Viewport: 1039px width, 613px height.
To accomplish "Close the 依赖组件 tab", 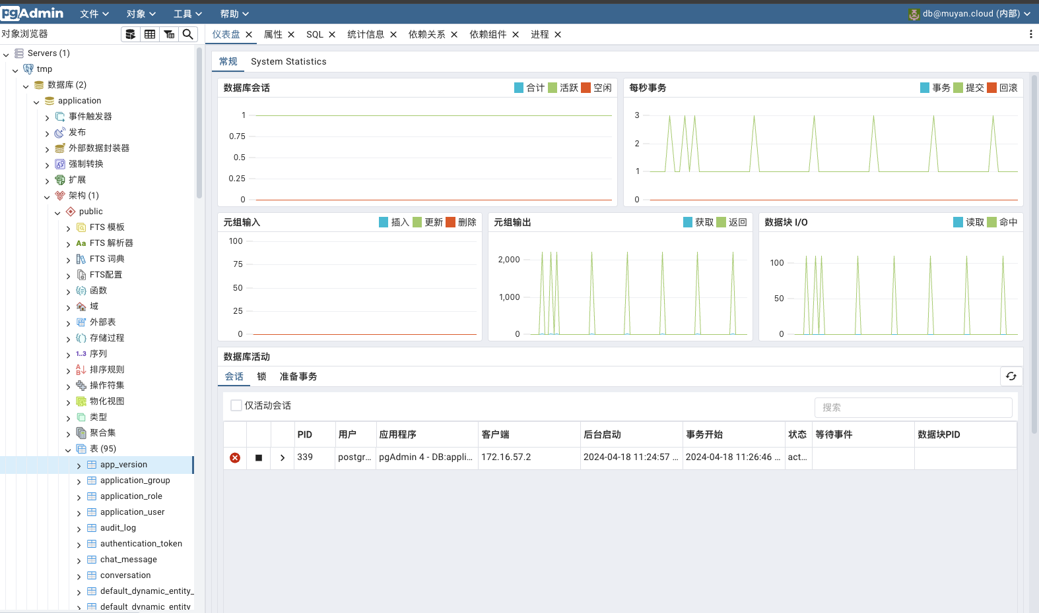I will tap(516, 35).
